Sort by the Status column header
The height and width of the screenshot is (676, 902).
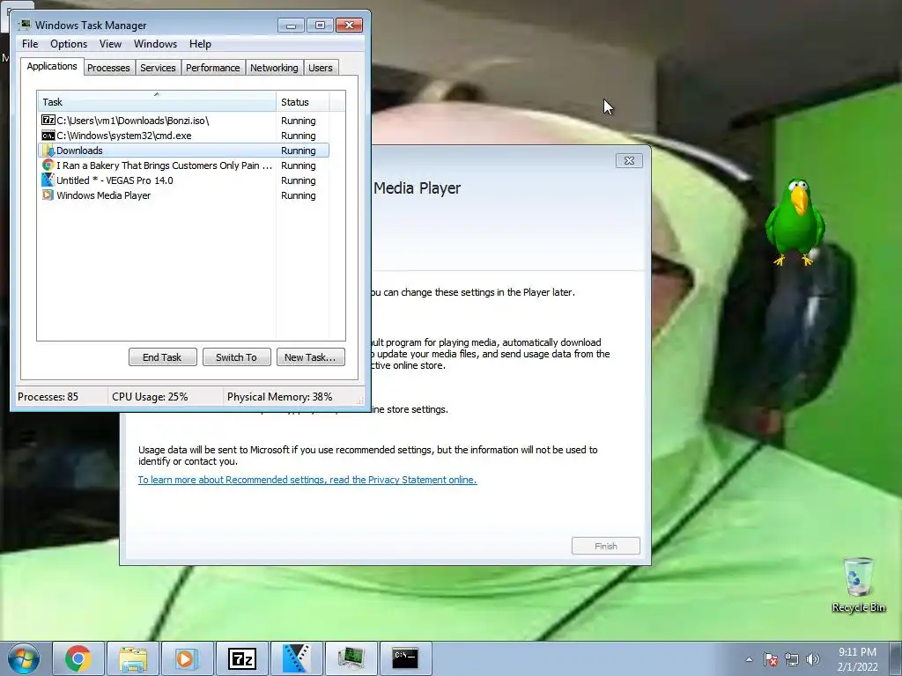click(303, 102)
